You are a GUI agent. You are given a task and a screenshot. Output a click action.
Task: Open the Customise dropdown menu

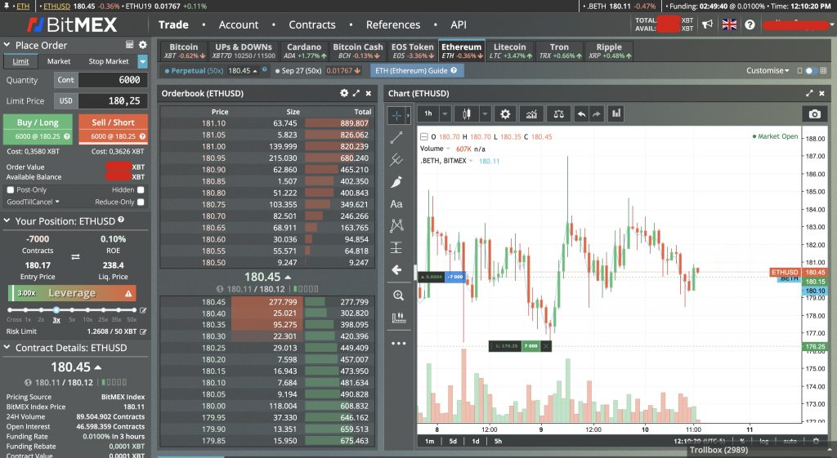tap(769, 71)
